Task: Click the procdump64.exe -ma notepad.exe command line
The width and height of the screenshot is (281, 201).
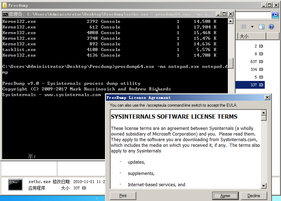Action: pos(115,69)
